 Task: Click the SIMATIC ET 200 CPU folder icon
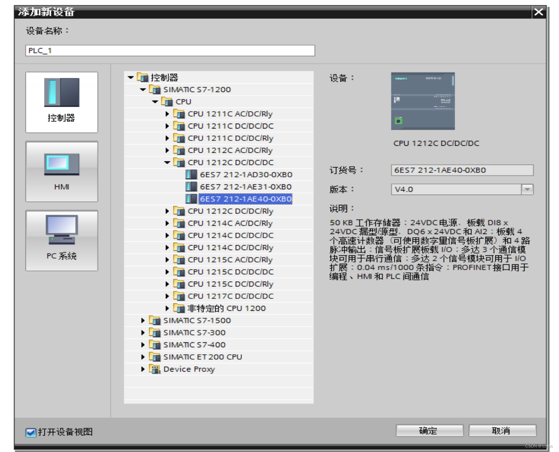click(155, 357)
